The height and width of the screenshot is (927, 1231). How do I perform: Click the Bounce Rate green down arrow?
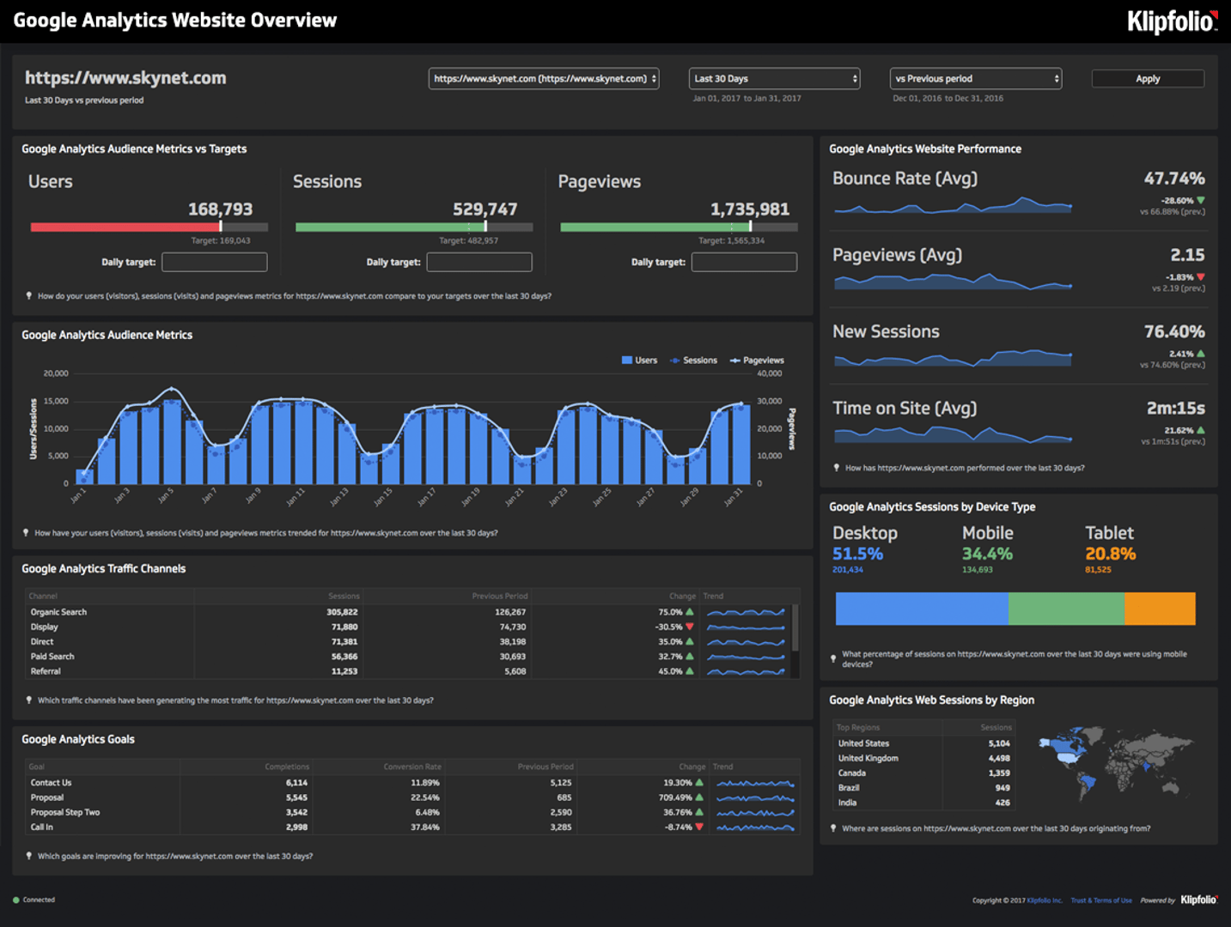1200,200
